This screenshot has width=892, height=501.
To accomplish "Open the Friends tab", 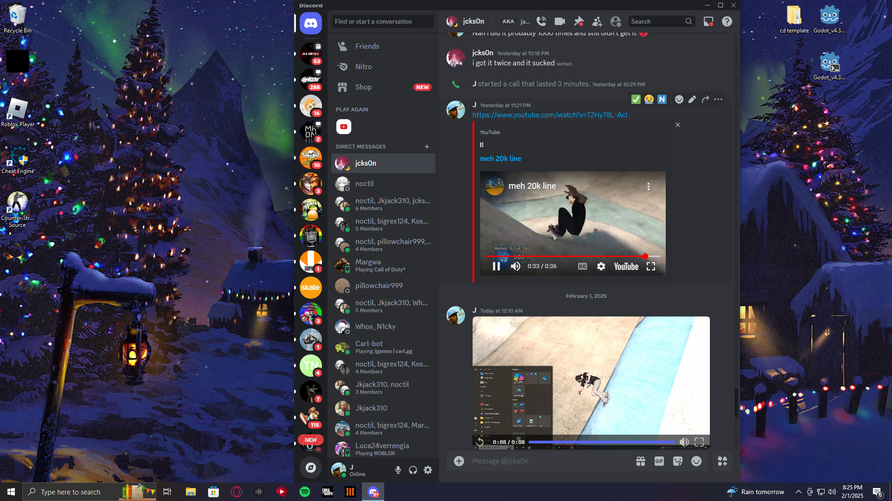I will click(x=367, y=46).
